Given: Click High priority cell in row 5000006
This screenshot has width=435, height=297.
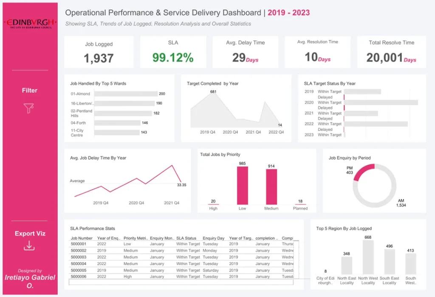Looking at the screenshot, I should click(x=127, y=277).
